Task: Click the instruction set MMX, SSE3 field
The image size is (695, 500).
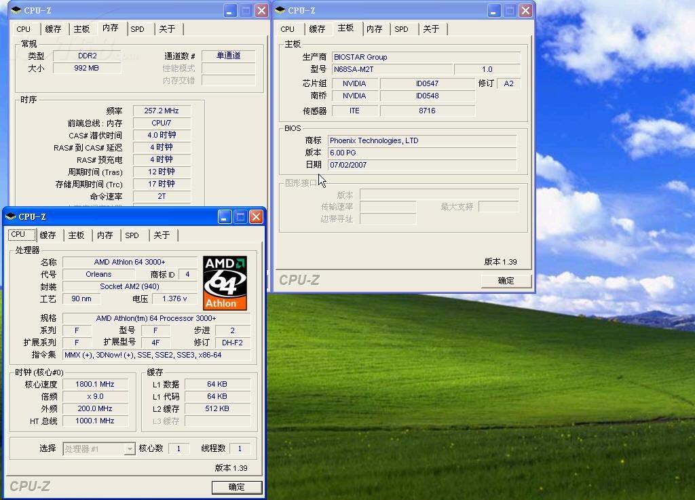Action: [157, 355]
